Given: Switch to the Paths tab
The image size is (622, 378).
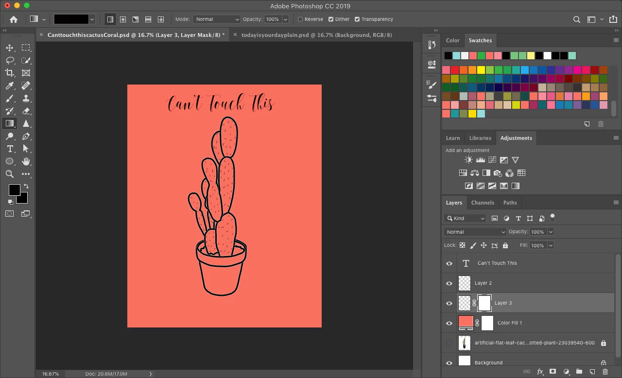Looking at the screenshot, I should coord(510,203).
